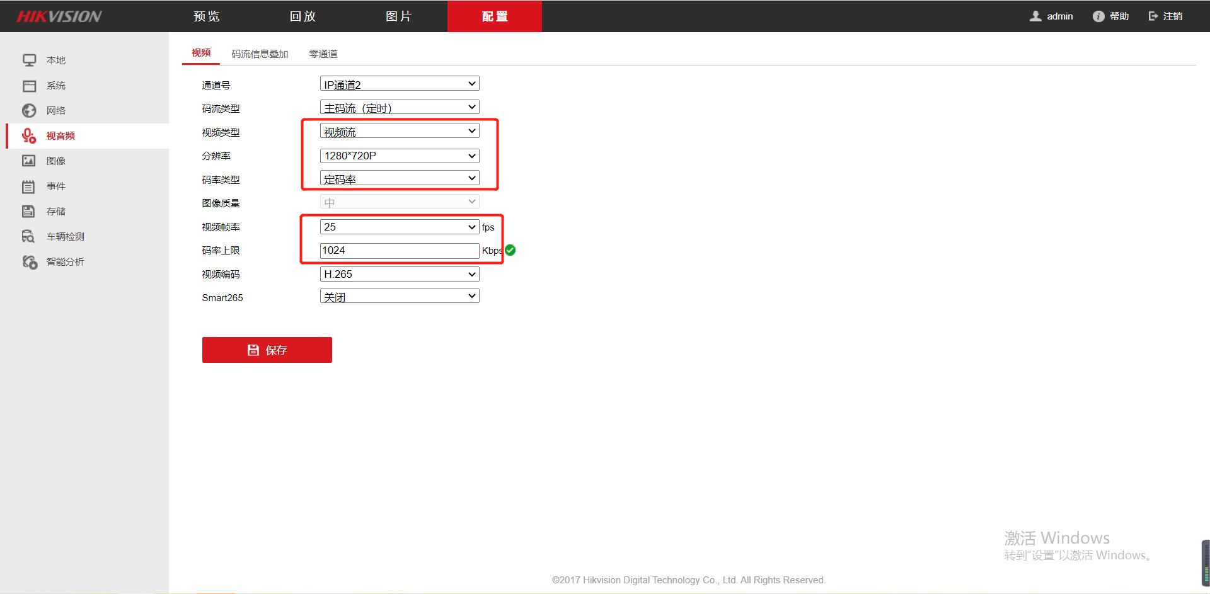Click the Hikvision logo
Screen dimensions: 1210x594
59,16
